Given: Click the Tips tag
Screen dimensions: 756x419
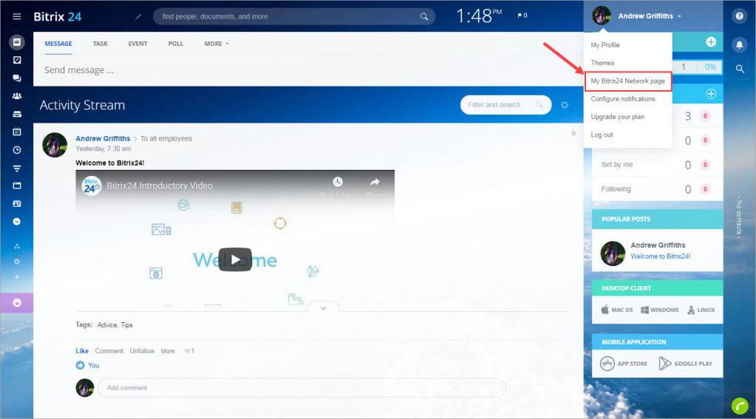Looking at the screenshot, I should click(x=127, y=325).
